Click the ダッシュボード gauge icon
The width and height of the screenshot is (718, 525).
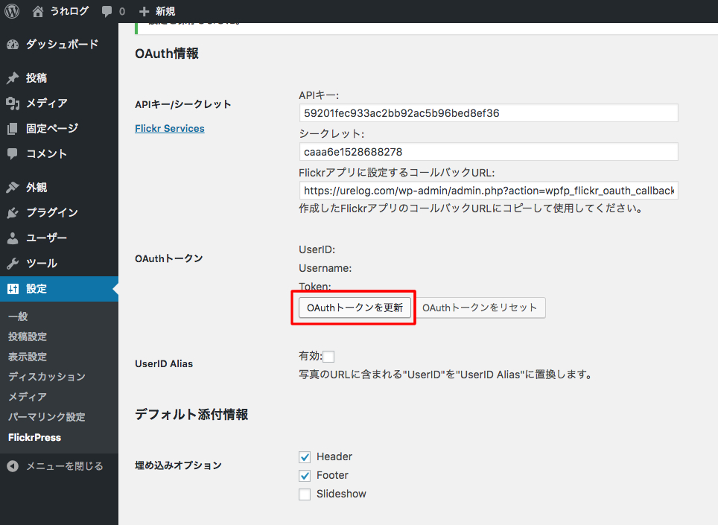tap(13, 45)
